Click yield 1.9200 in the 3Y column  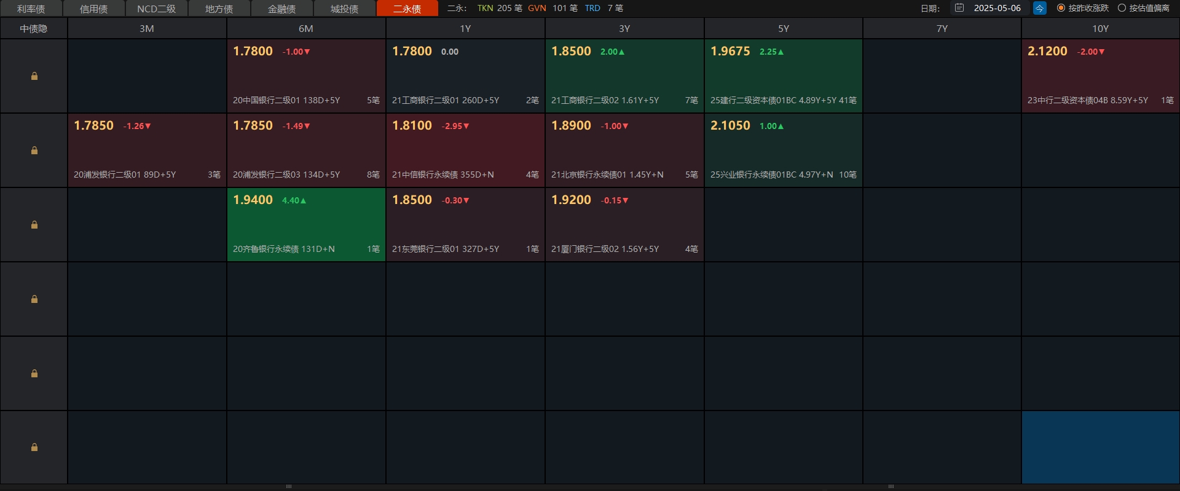click(571, 200)
